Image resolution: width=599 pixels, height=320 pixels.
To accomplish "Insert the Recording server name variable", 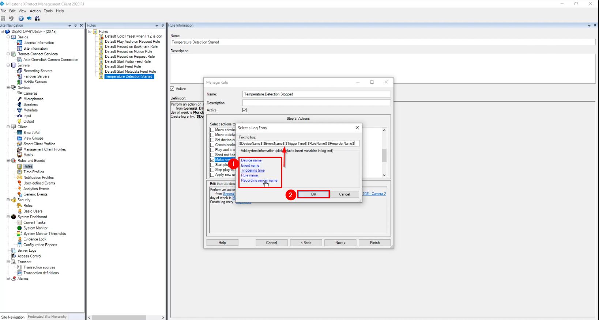I will pyautogui.click(x=259, y=180).
